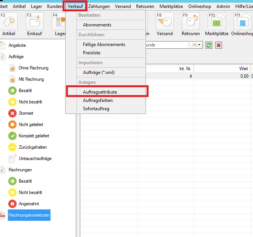The height and width of the screenshot is (237, 253).
Task: Open the Admin menu
Action: pos(223,6)
